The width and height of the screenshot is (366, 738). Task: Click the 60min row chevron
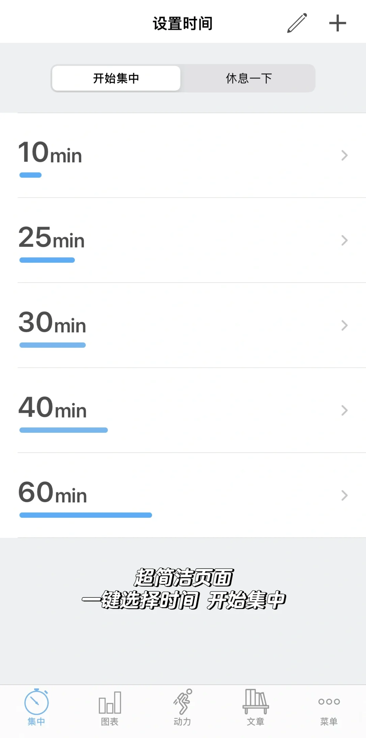(x=344, y=495)
